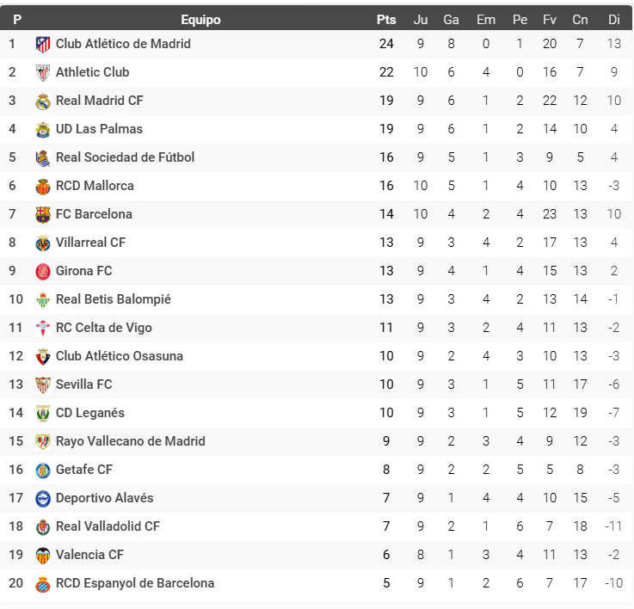This screenshot has width=634, height=609.
Task: Click the Di goal difference column header
Action: pos(613,19)
